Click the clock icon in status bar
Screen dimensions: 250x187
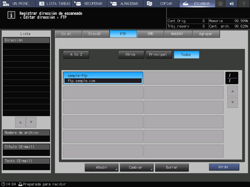pyautogui.click(x=3, y=184)
